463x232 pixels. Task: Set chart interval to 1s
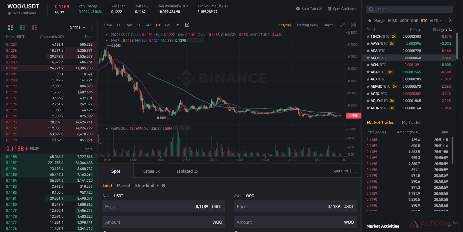(x=118, y=25)
